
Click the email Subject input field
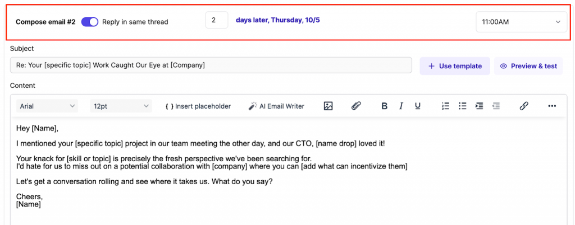point(211,65)
